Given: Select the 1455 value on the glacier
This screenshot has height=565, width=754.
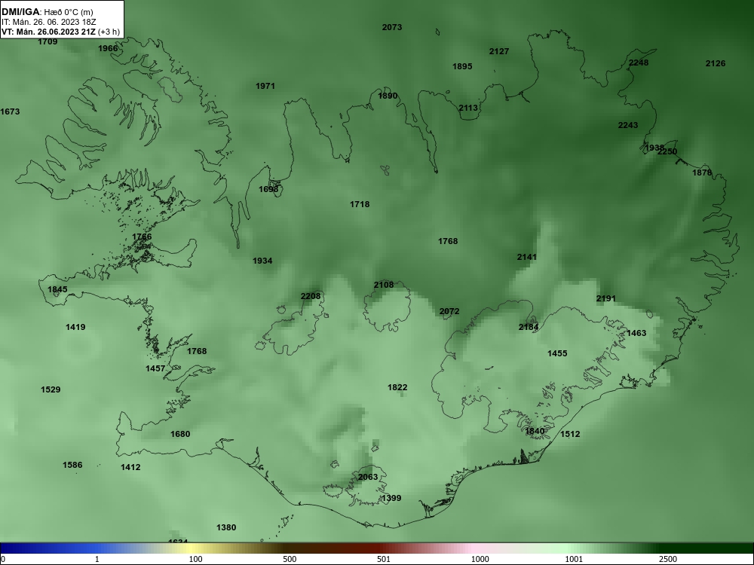Looking at the screenshot, I should 557,353.
